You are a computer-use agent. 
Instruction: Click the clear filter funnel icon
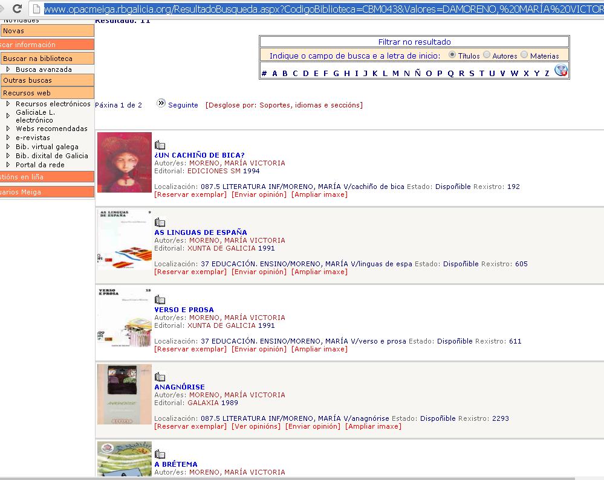[x=561, y=70]
